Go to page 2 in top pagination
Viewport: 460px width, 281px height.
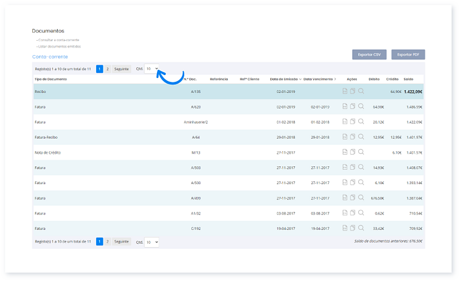(x=108, y=69)
